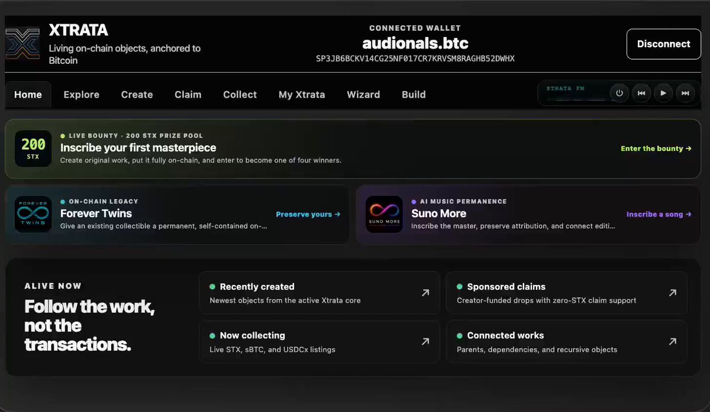
Task: Click the Inscribe a song link
Action: click(659, 214)
